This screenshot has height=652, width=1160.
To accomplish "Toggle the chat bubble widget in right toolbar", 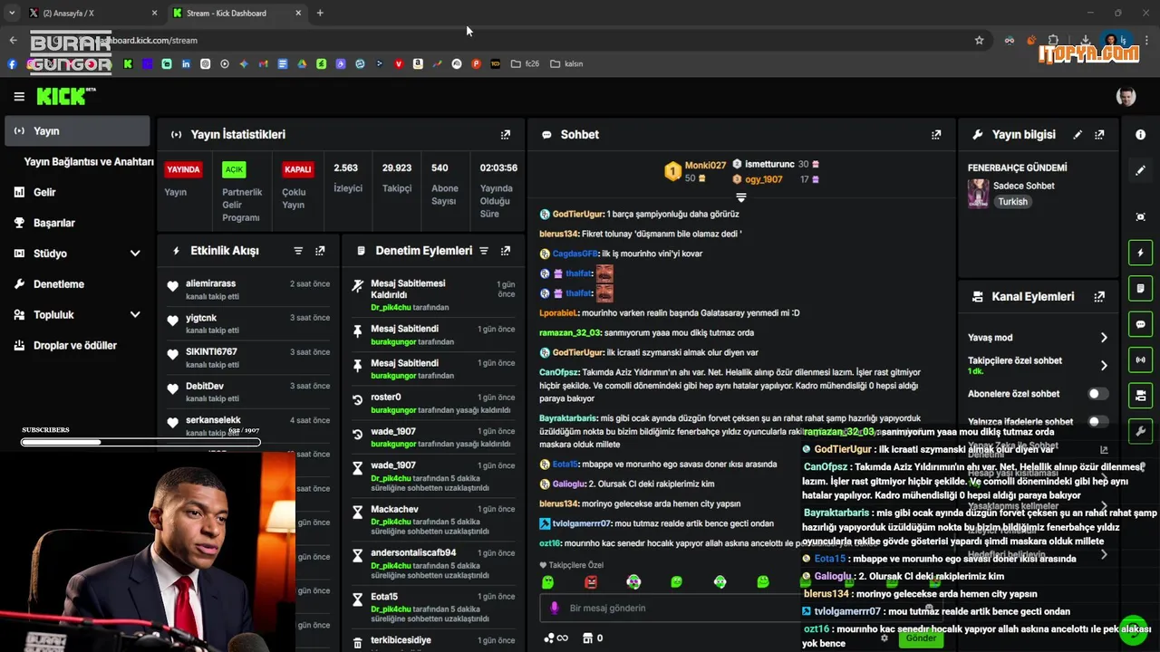I will tap(1140, 324).
